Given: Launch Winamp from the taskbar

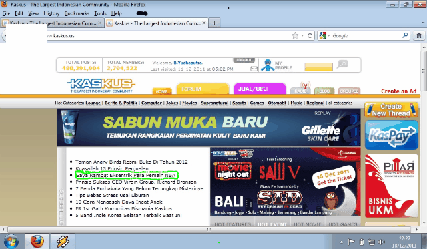Looking at the screenshot, I should tap(63, 241).
